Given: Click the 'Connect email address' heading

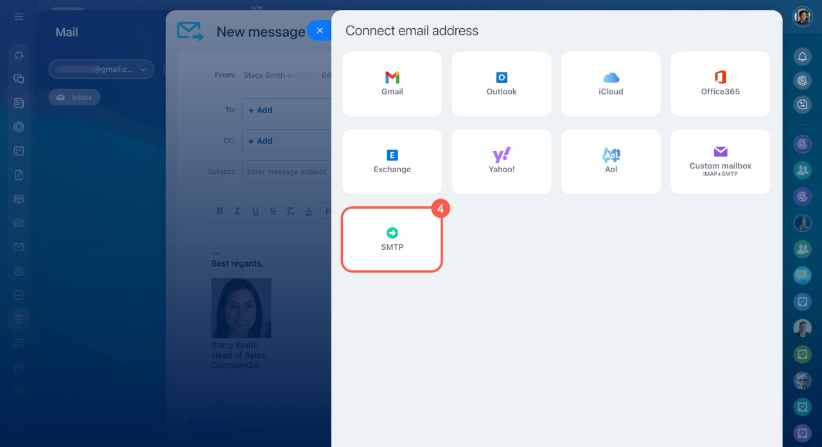Looking at the screenshot, I should pyautogui.click(x=412, y=31).
